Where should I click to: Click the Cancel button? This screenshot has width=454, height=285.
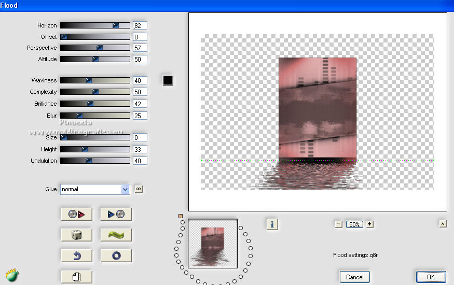click(355, 277)
